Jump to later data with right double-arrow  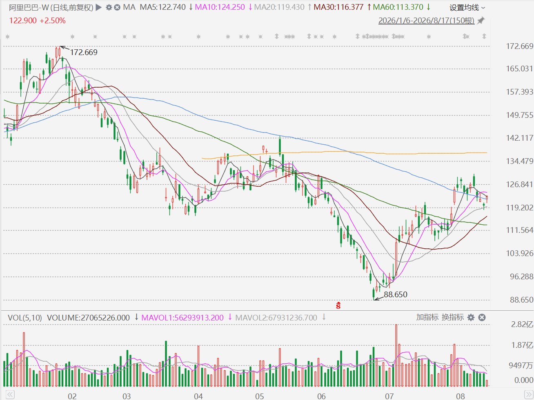click(528, 394)
